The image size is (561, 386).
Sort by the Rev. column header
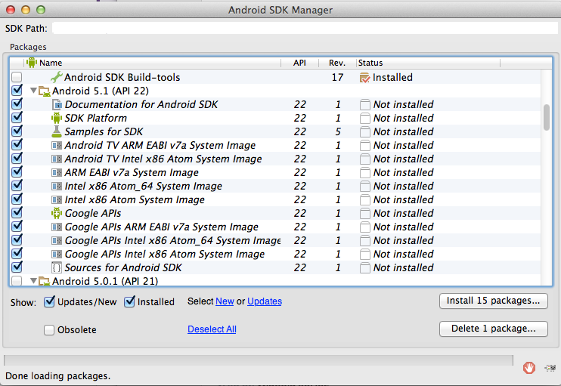337,63
